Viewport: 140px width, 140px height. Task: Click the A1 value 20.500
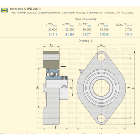(x=87, y=30)
